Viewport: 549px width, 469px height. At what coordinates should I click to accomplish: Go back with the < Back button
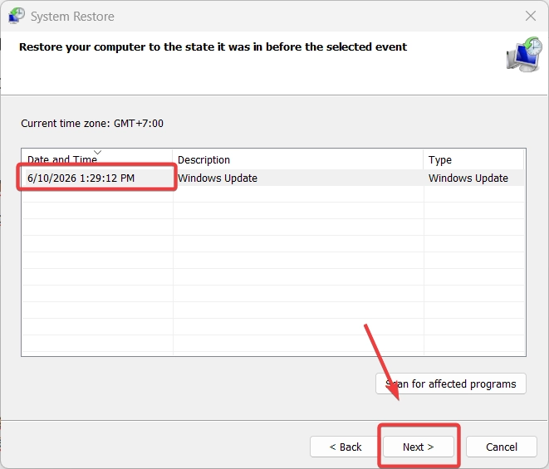tap(346, 447)
